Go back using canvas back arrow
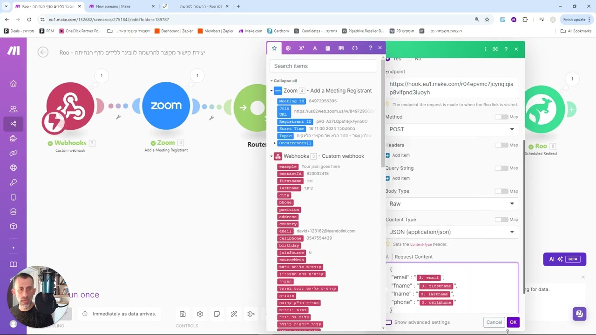This screenshot has width=596, height=335. coord(43,52)
